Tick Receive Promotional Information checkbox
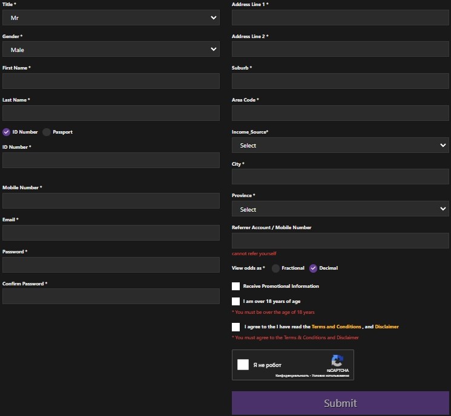 (235, 286)
